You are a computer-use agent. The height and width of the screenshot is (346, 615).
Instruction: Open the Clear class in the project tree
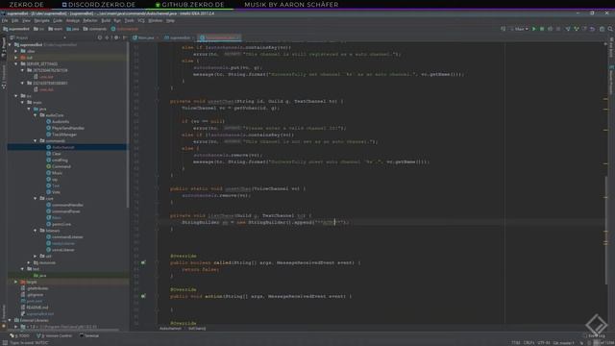(57, 154)
